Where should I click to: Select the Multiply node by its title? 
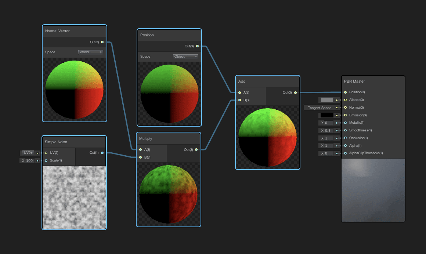click(x=146, y=139)
